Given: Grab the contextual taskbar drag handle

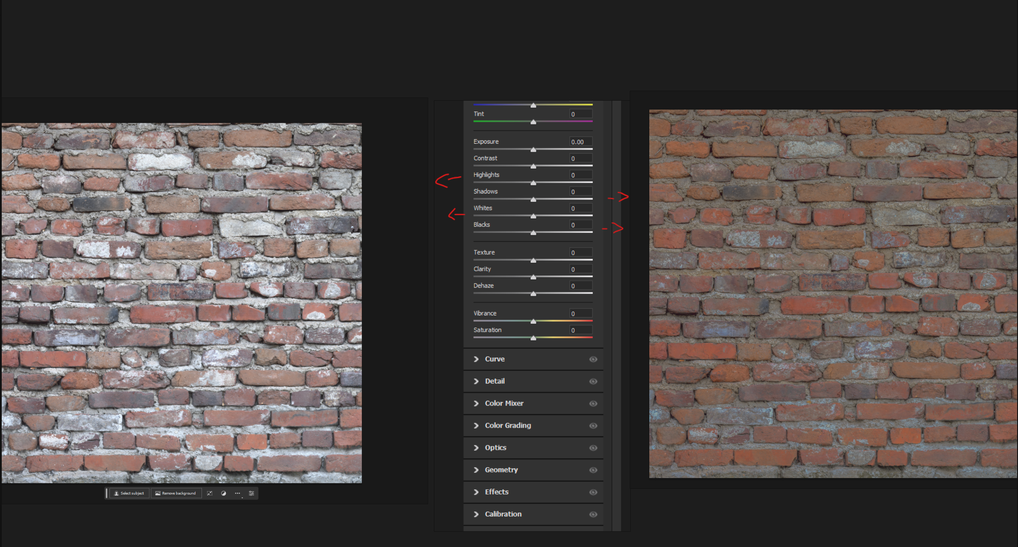Looking at the screenshot, I should (x=107, y=493).
